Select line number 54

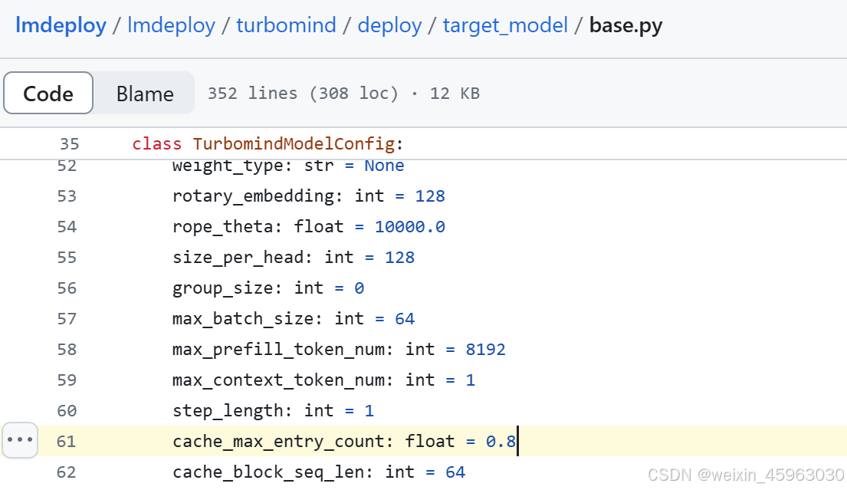pyautogui.click(x=67, y=227)
